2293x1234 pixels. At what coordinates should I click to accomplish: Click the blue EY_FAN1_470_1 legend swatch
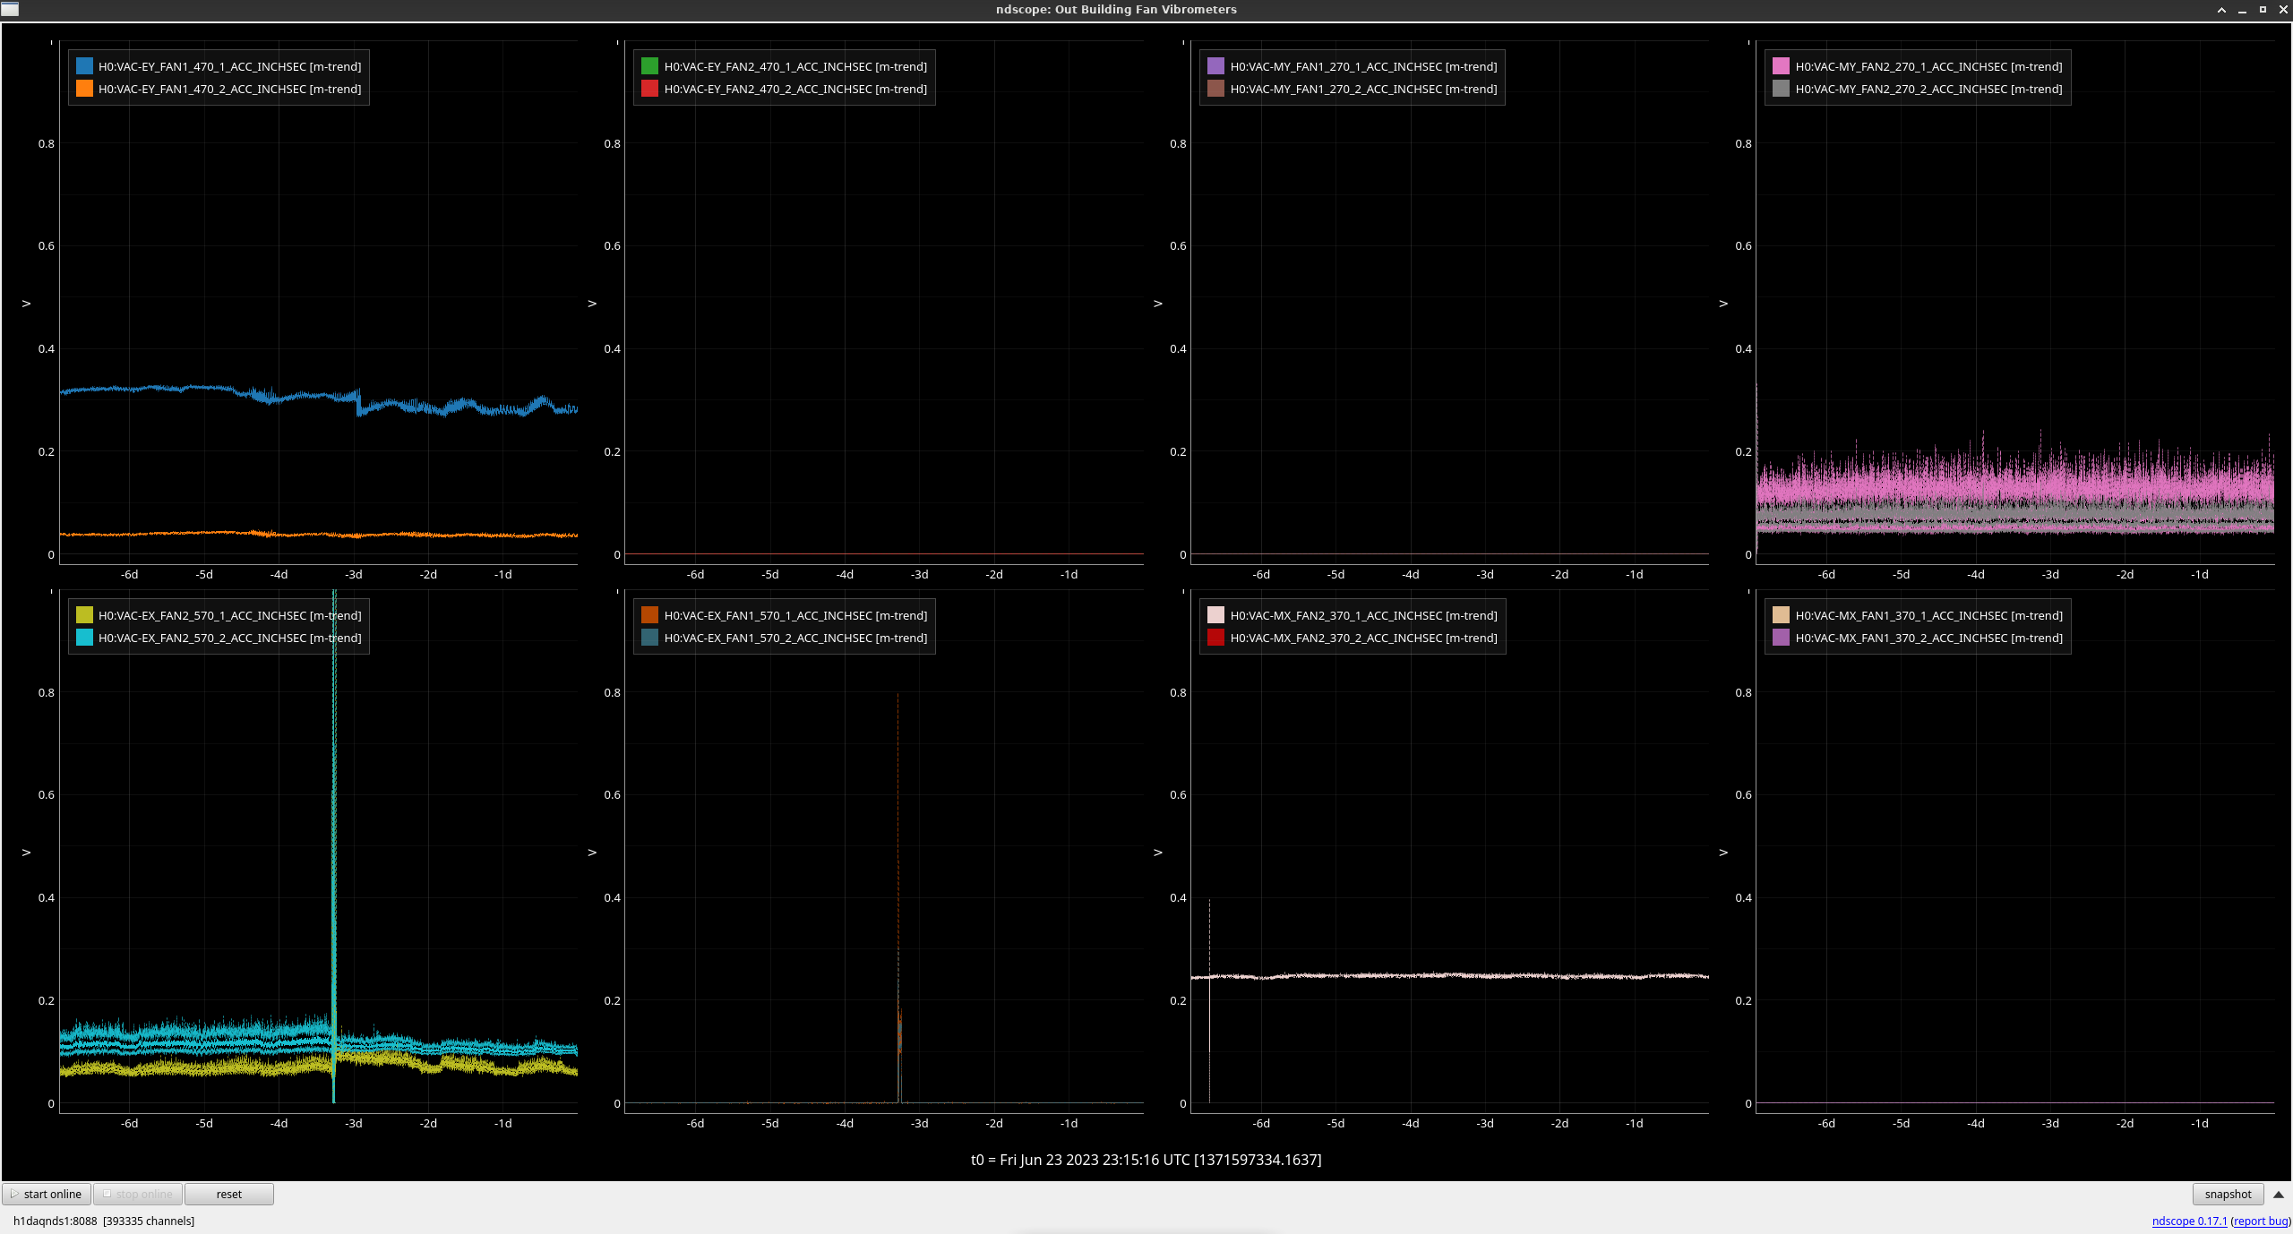84,66
